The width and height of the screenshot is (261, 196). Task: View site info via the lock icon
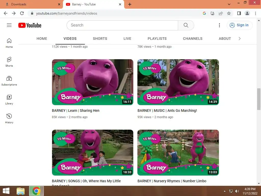[32, 13]
